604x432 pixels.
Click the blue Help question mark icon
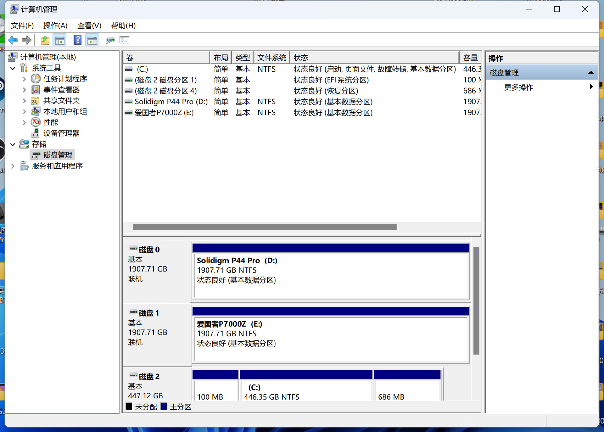coord(77,40)
